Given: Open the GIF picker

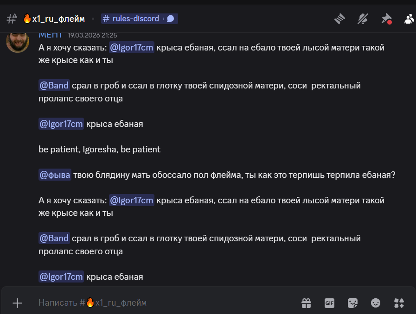Looking at the screenshot, I should click(329, 303).
